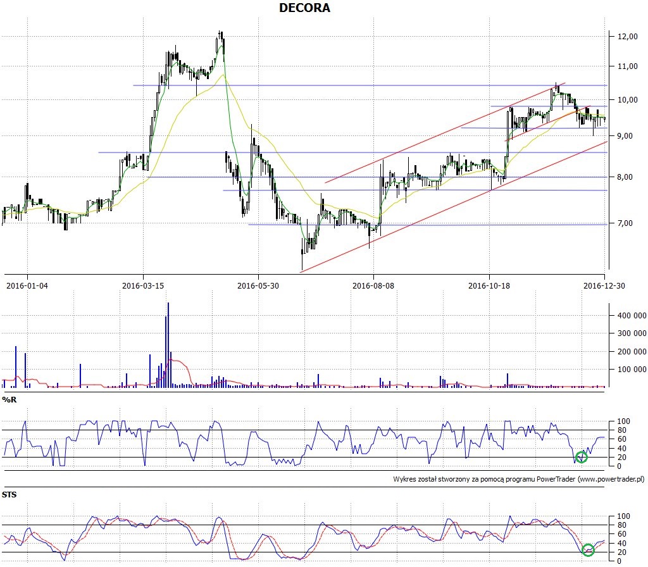This screenshot has width=648, height=567.
Task: Select the 100 000 volume axis label
Action: pyautogui.click(x=632, y=369)
